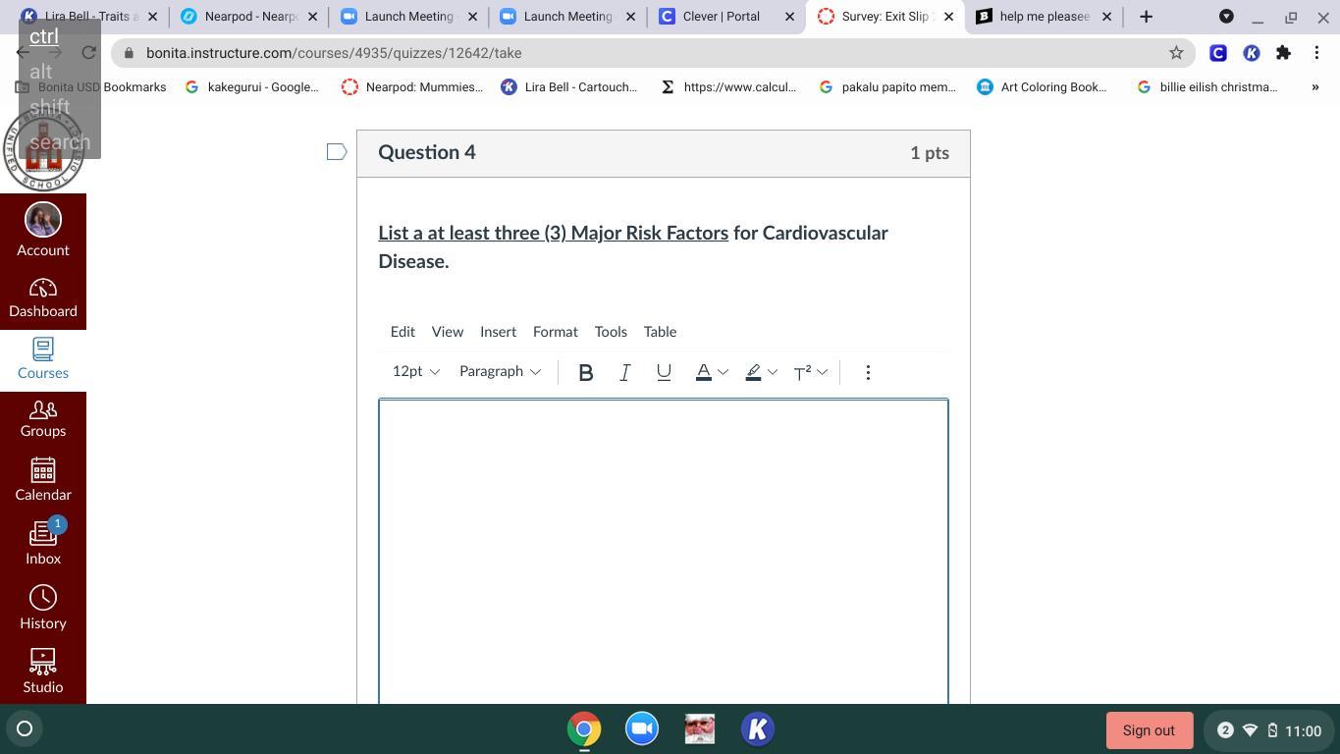Open the K extension icon in the toolbar
Screen dimensions: 1340x754
(1252, 53)
